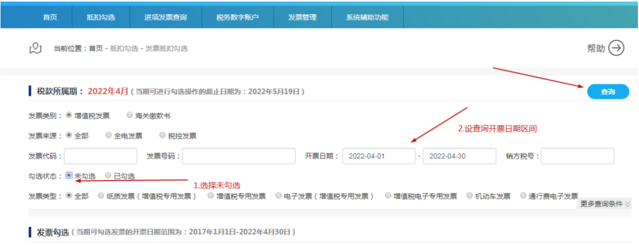Go to 发票管理 menu
The width and height of the screenshot is (639, 245).
click(x=302, y=17)
